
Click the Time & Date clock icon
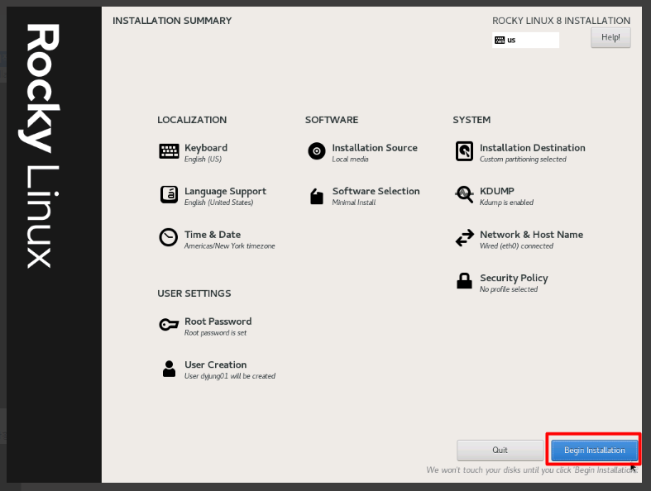tap(169, 237)
